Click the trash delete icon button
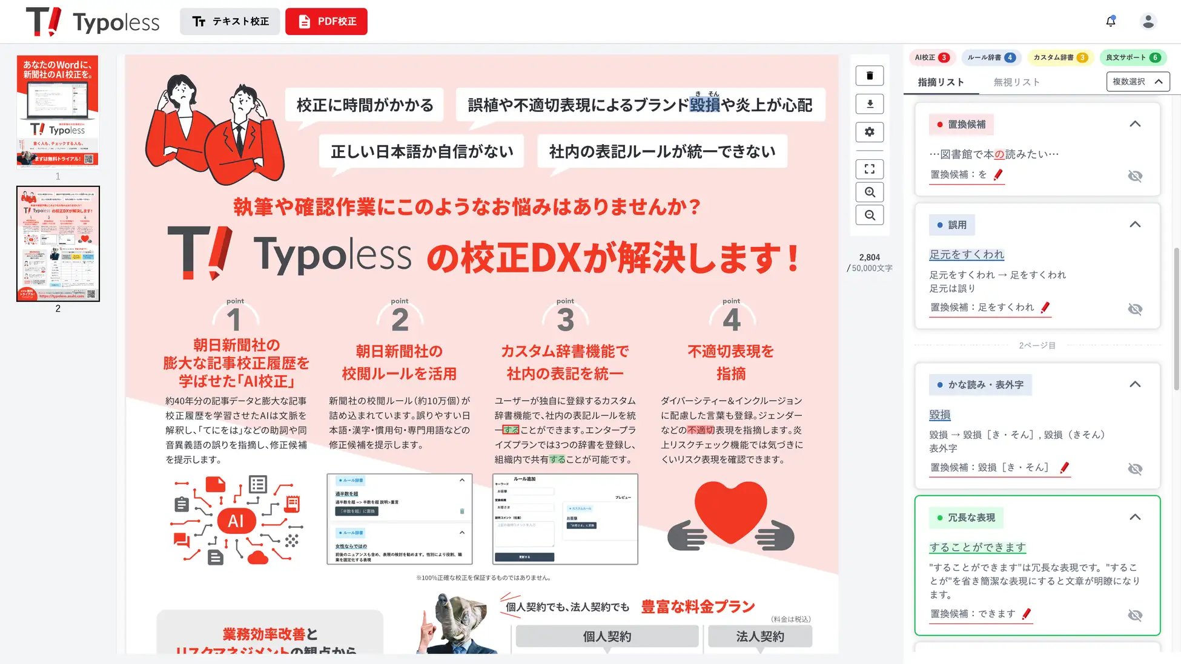1181x664 pixels. (870, 76)
